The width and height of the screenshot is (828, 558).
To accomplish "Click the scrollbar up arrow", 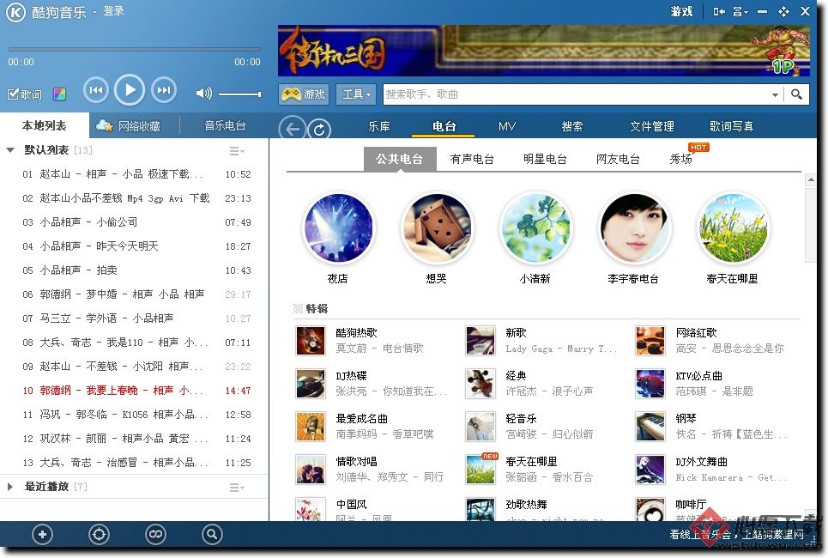I will click(x=810, y=180).
